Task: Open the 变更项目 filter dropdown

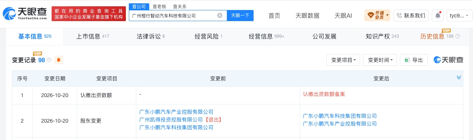Action: [x=343, y=60]
